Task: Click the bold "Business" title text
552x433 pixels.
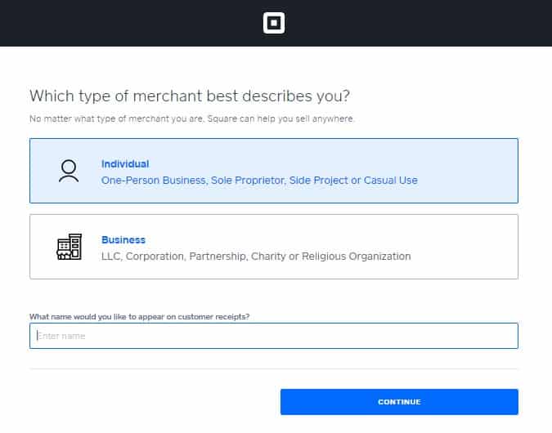Action: [x=123, y=240]
